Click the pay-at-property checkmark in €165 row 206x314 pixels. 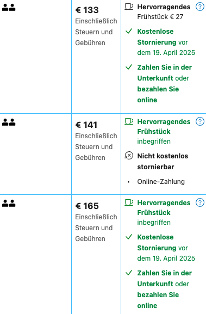tap(129, 273)
